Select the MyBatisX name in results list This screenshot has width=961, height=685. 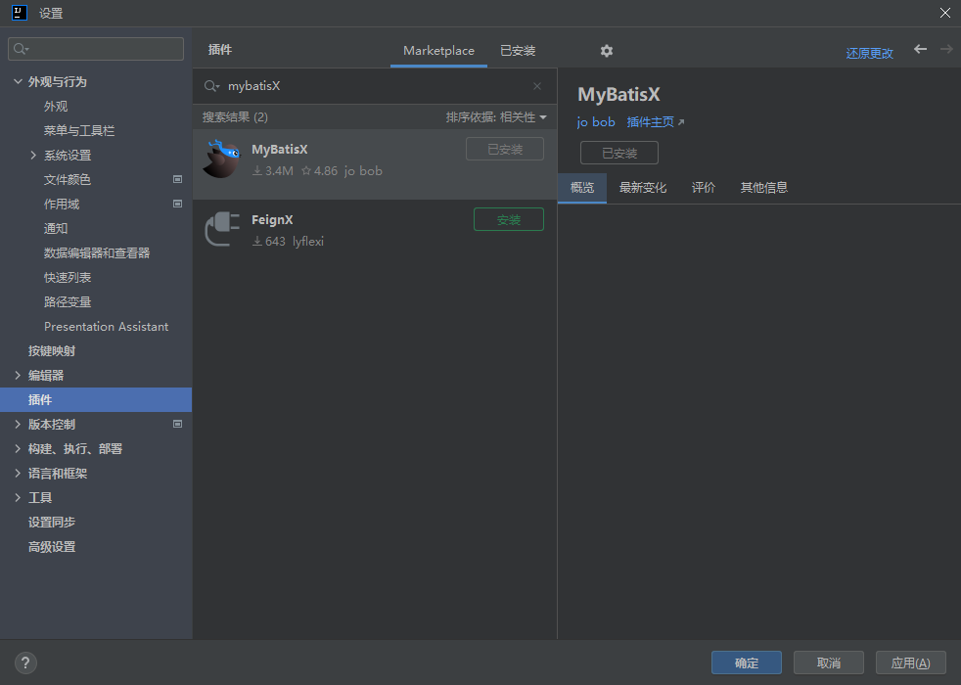click(x=280, y=150)
